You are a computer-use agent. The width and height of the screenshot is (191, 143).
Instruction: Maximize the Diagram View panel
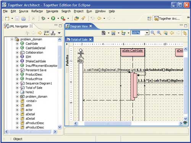[x=186, y=26]
